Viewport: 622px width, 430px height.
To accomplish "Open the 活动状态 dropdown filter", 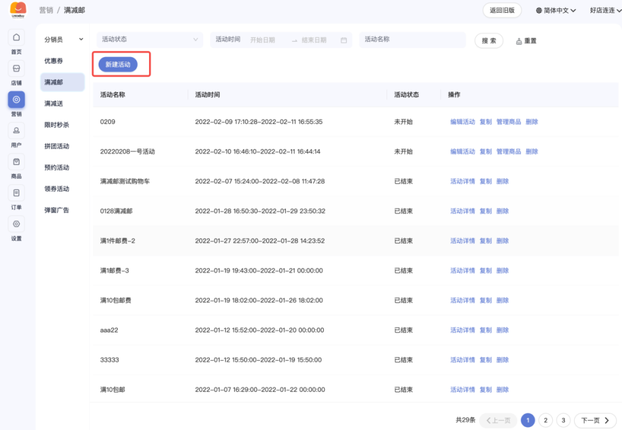I will (x=150, y=39).
